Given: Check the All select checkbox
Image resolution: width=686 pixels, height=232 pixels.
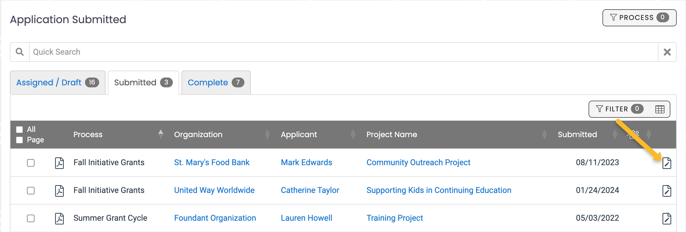Looking at the screenshot, I should (x=19, y=129).
